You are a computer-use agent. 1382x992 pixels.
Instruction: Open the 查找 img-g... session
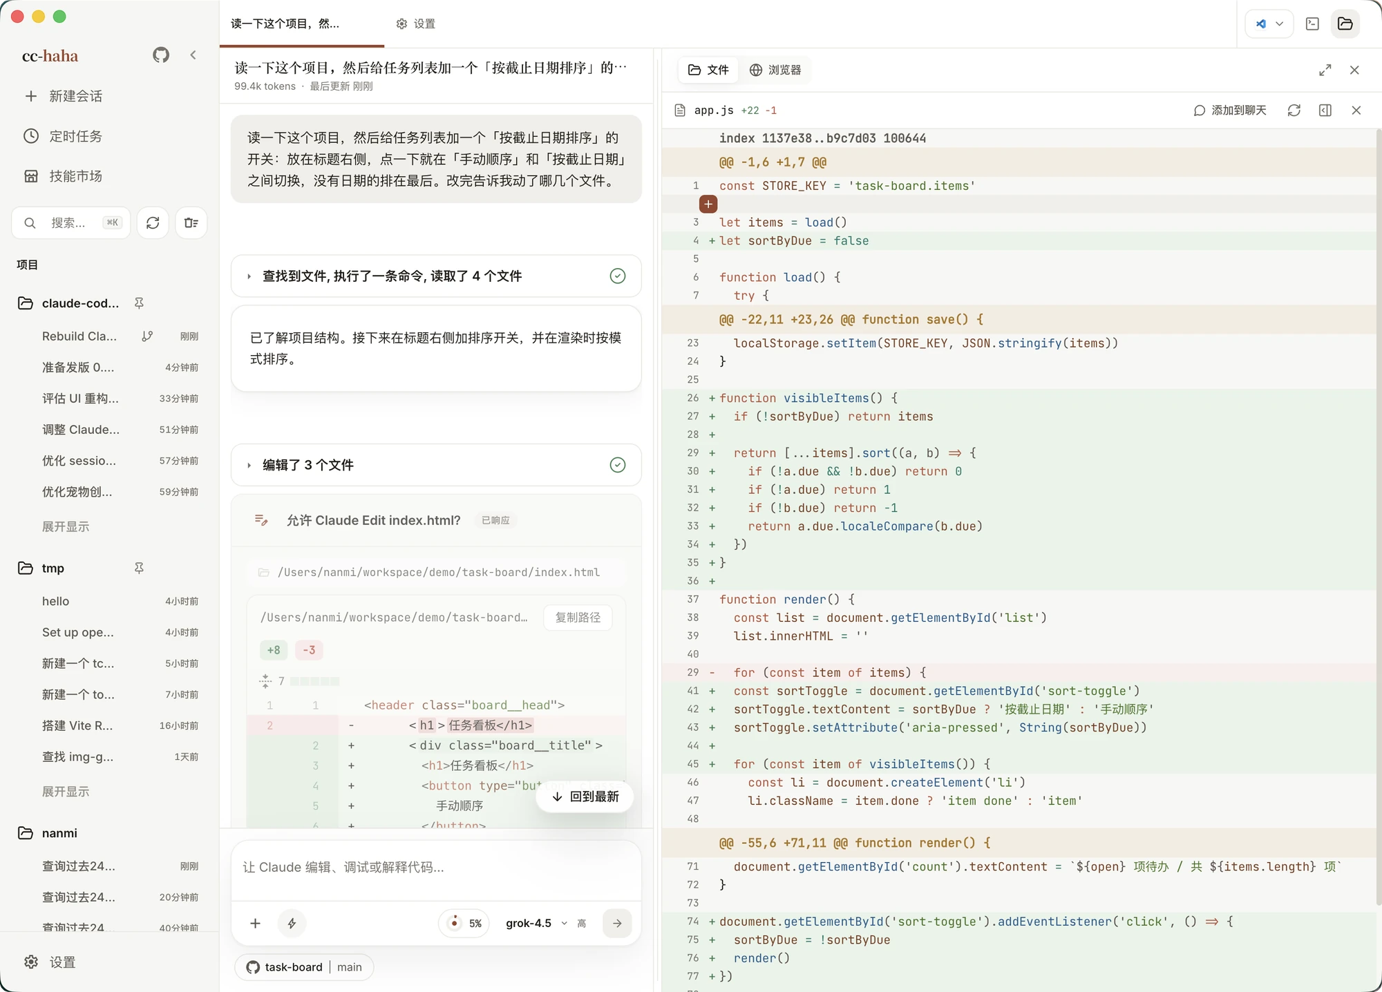[120, 756]
